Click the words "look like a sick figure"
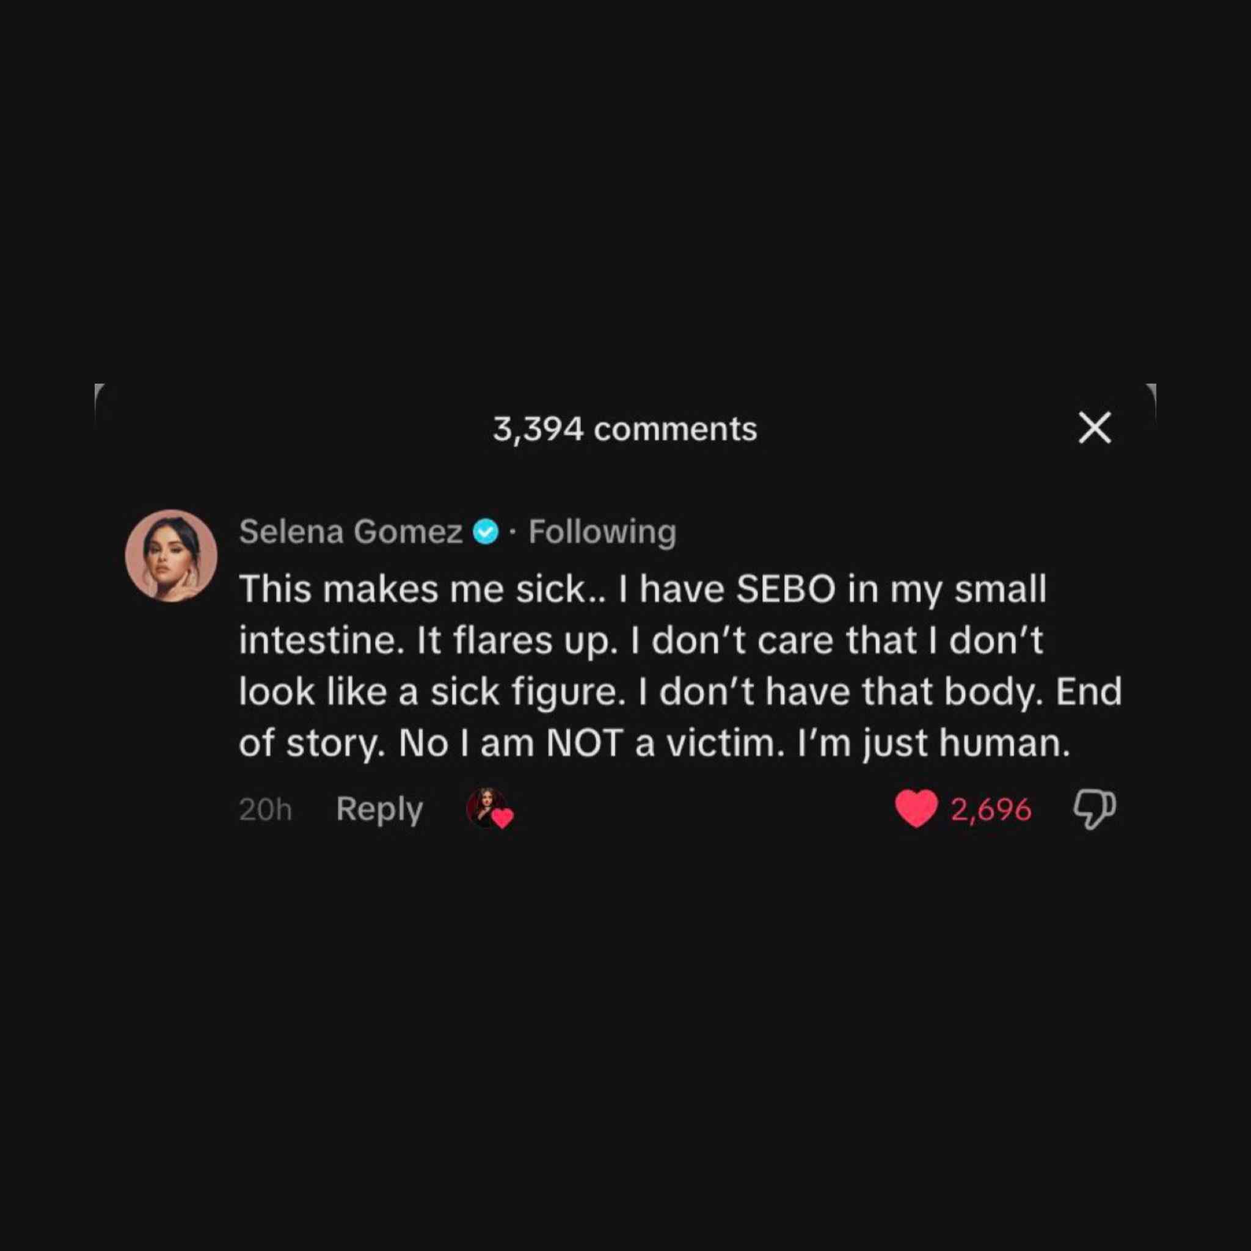Screen dimensions: 1251x1251 pyautogui.click(x=428, y=691)
